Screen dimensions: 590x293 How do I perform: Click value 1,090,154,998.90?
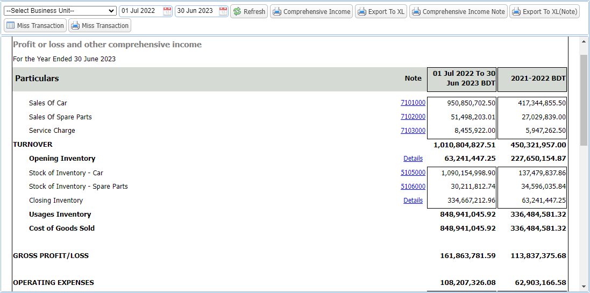468,173
